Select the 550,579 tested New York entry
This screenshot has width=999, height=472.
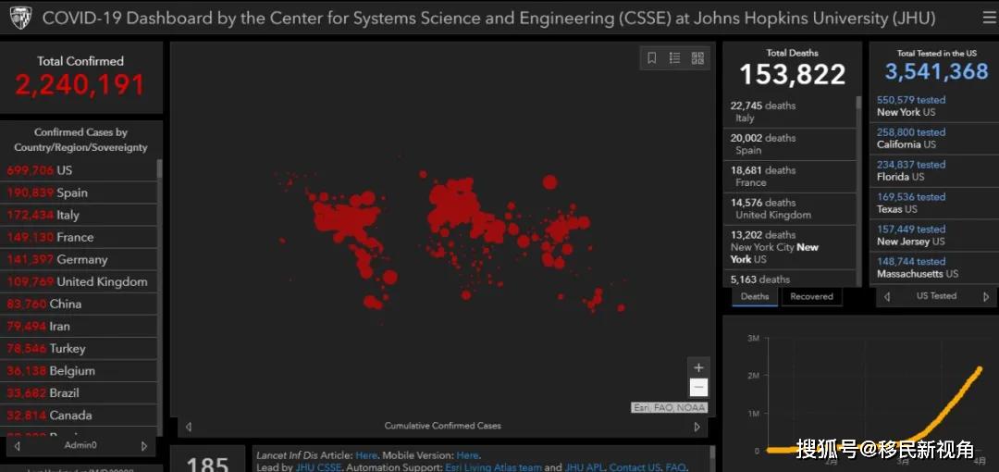point(934,106)
